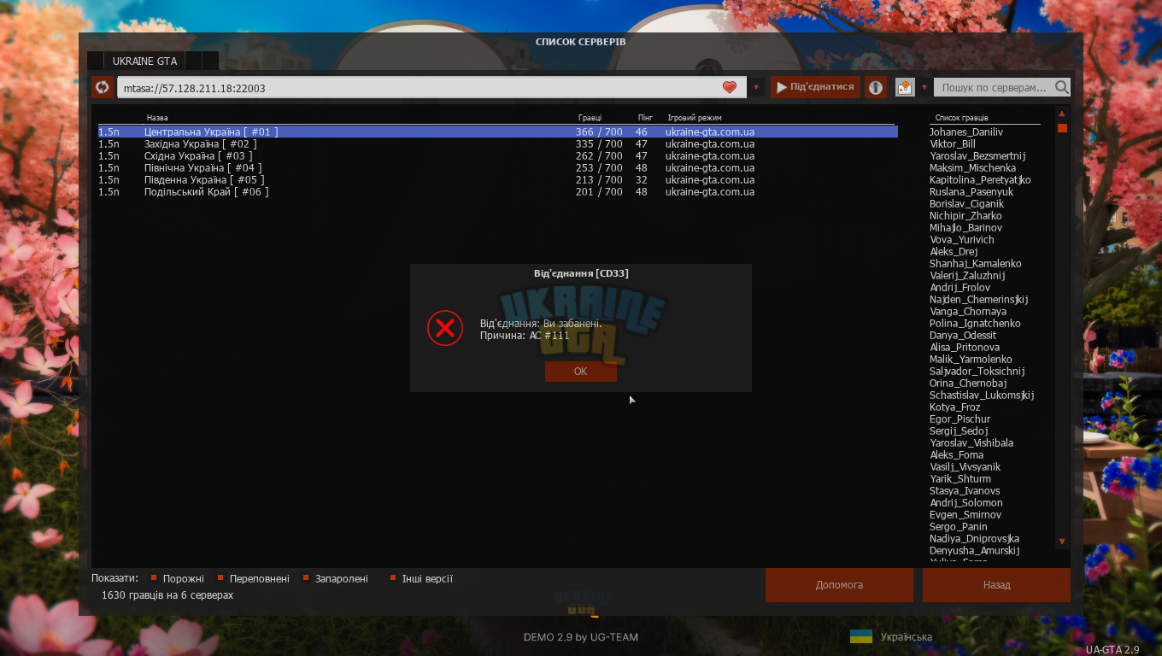Click player Vova_Yurivich in list
The height and width of the screenshot is (656, 1162).
[962, 240]
